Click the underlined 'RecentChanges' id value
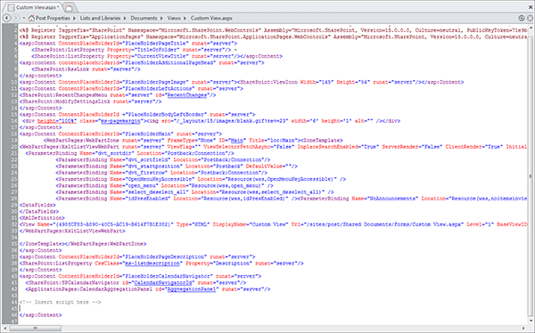This screenshot has width=535, height=333. tap(187, 95)
